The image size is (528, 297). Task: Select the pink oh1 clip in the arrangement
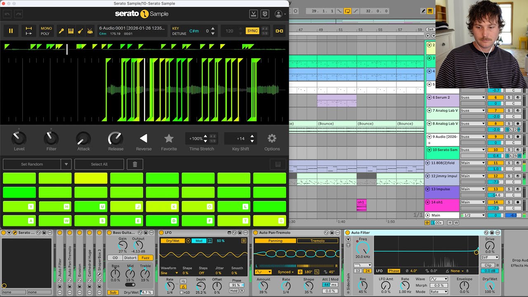pyautogui.click(x=361, y=205)
